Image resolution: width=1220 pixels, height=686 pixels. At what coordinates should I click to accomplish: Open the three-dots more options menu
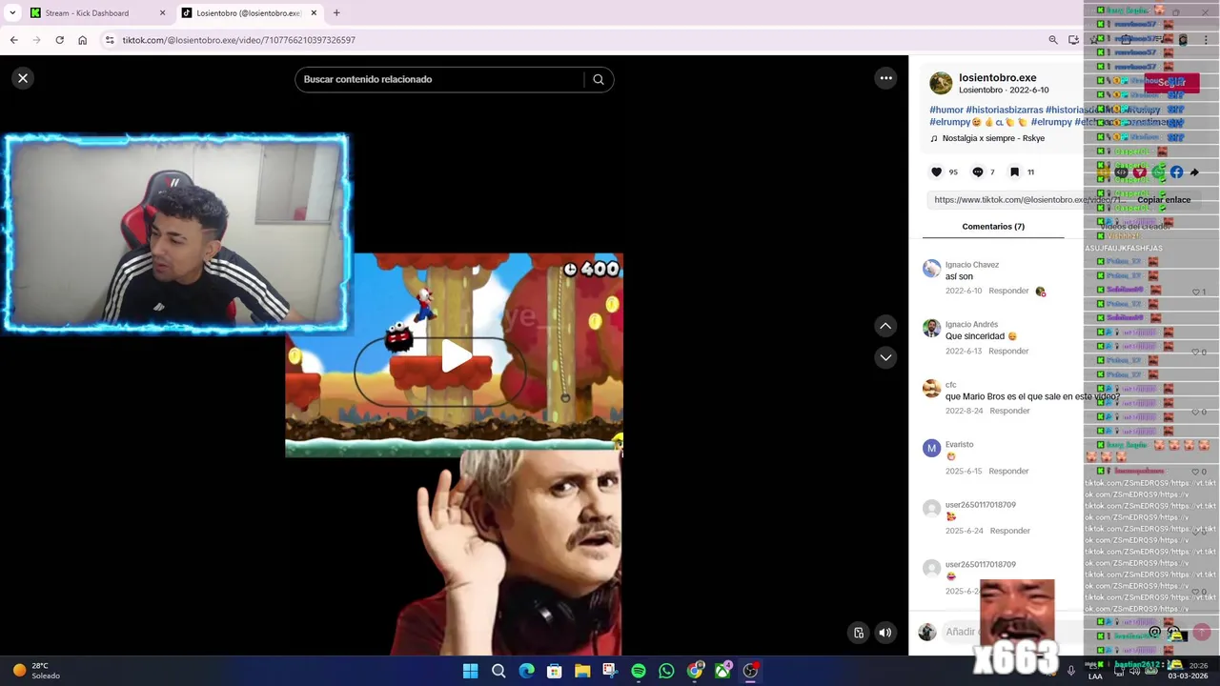(885, 78)
